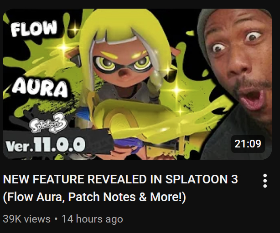Click the 39K views text
The height and width of the screenshot is (233, 280).
point(27,219)
